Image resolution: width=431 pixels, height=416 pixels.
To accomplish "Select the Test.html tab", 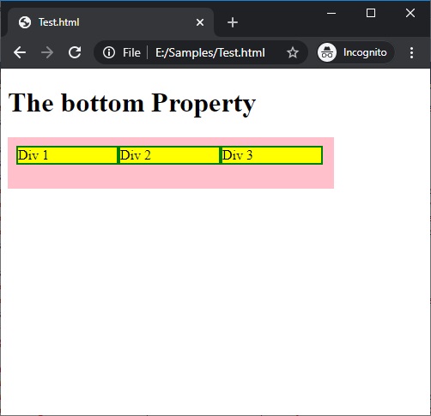I will (x=111, y=22).
